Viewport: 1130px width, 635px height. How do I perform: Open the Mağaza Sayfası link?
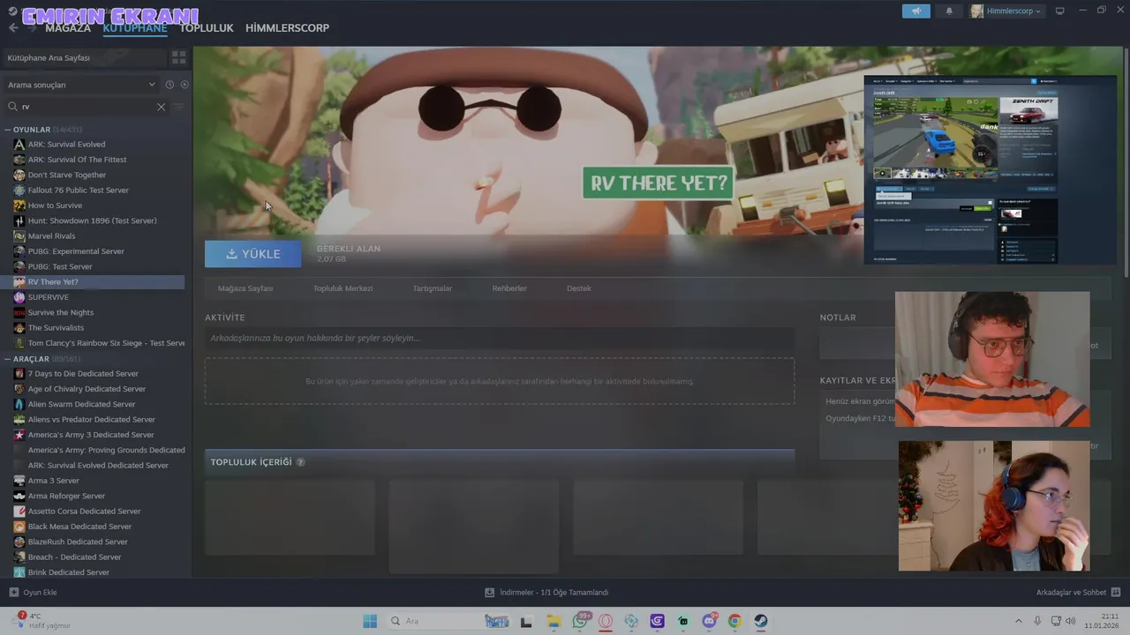coord(245,288)
